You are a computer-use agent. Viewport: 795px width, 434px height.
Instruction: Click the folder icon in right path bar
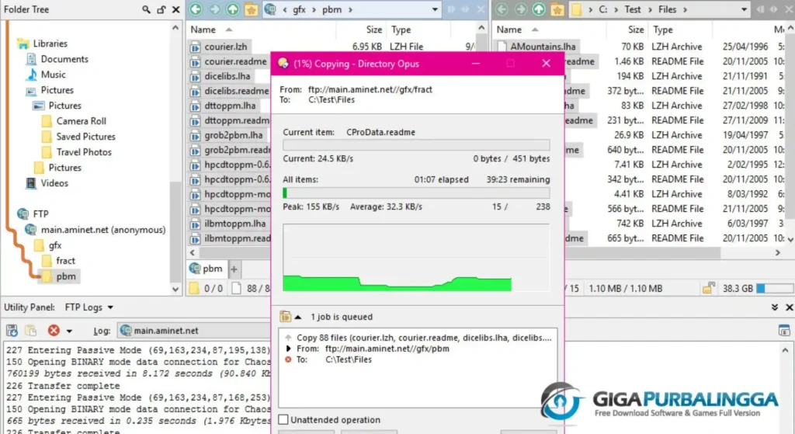click(577, 9)
